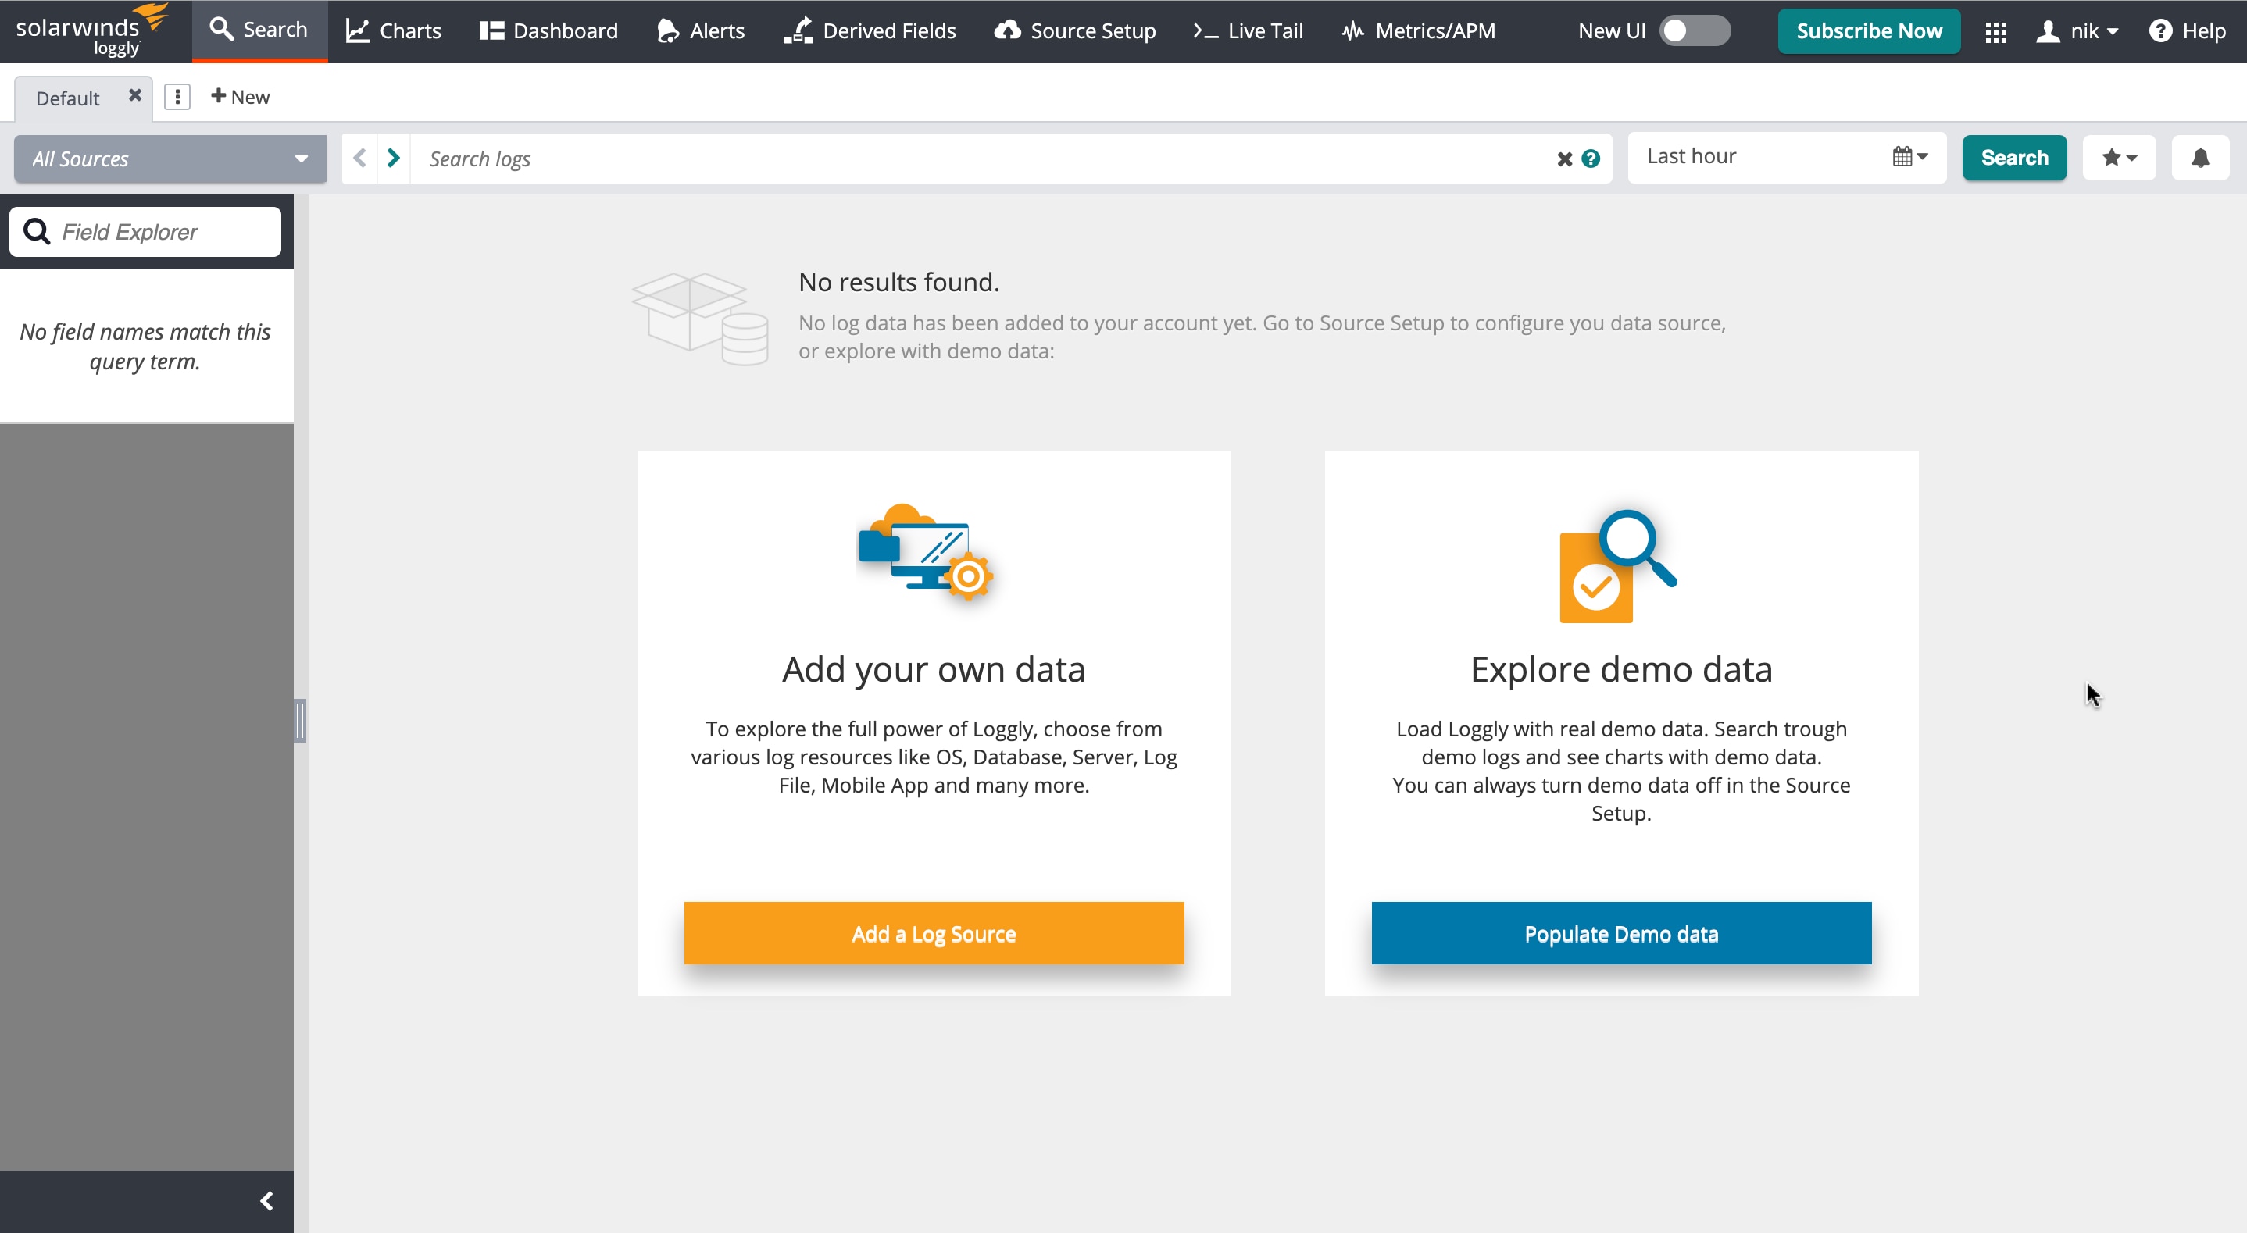
Task: Go to next search with forward arrow
Action: tap(394, 158)
